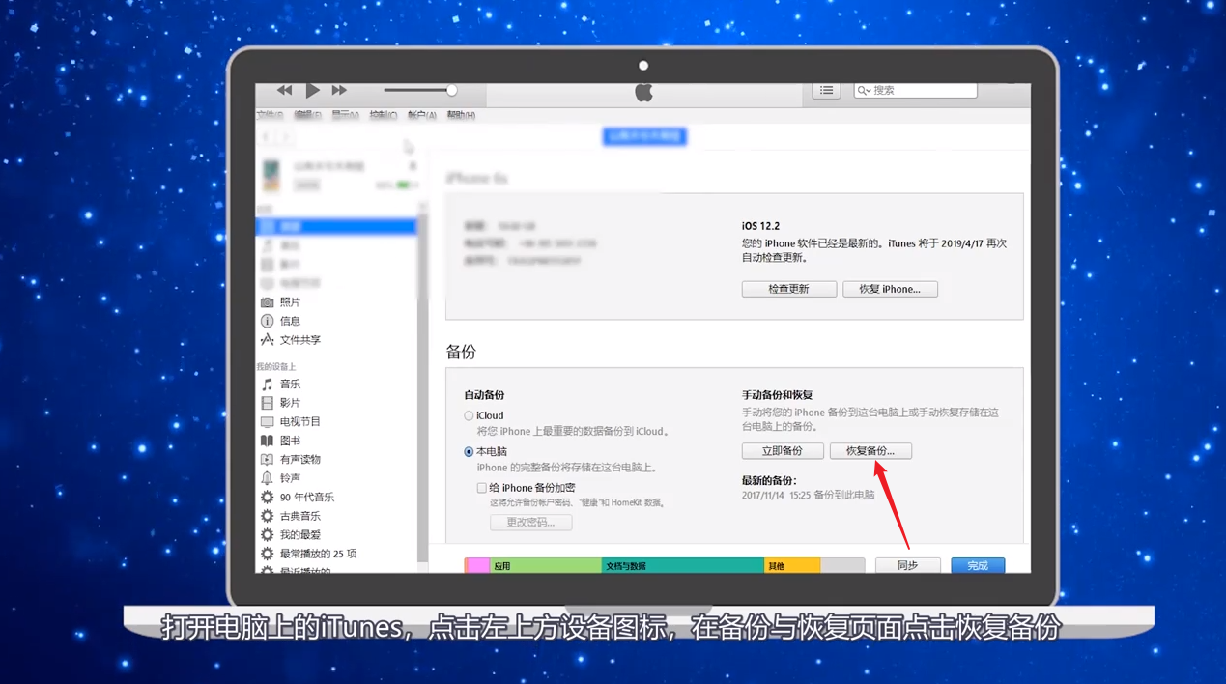This screenshot has width=1226, height=684.
Task: Click the blue device name tab
Action: pos(644,136)
